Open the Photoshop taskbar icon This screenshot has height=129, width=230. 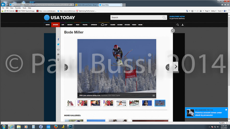(x=71, y=127)
